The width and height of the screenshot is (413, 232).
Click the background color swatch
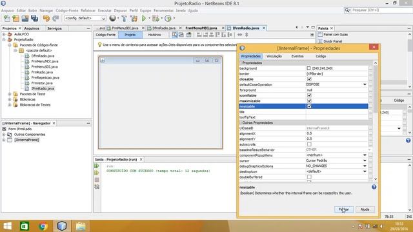point(308,68)
